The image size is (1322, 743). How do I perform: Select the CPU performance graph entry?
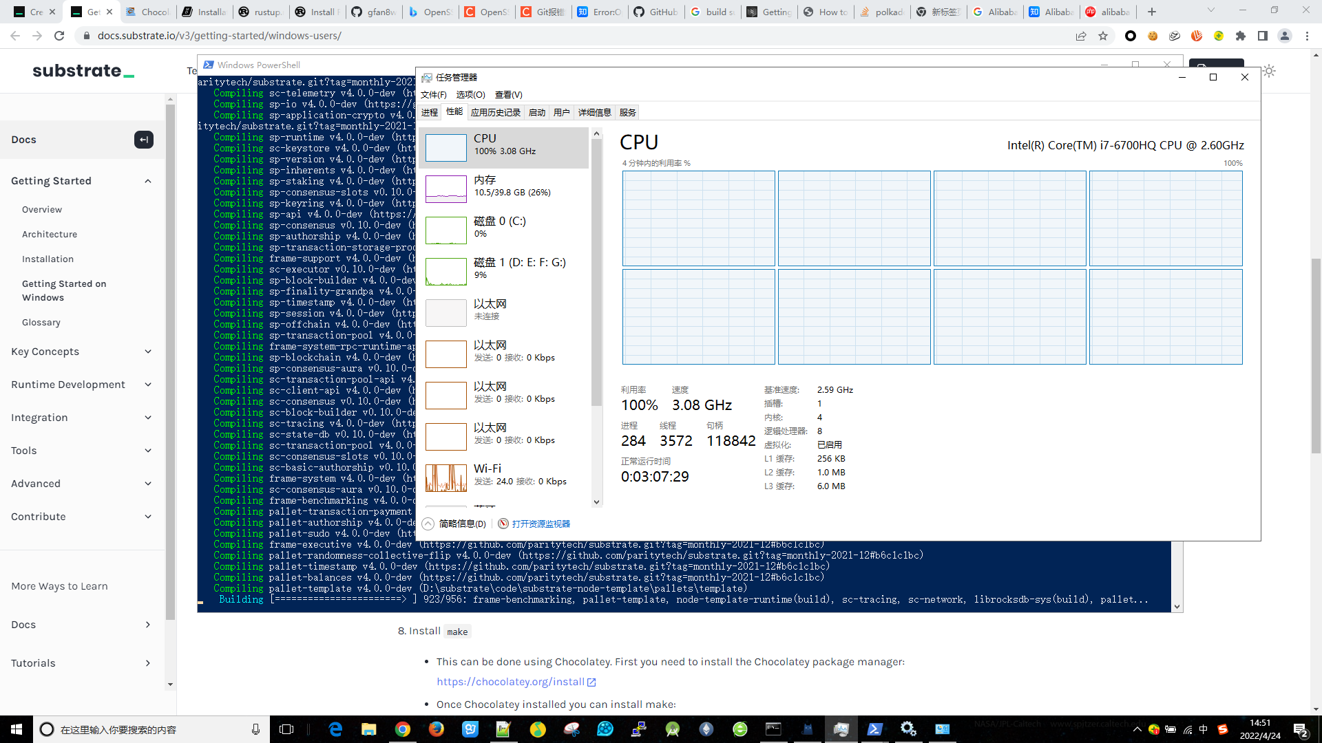coord(503,147)
